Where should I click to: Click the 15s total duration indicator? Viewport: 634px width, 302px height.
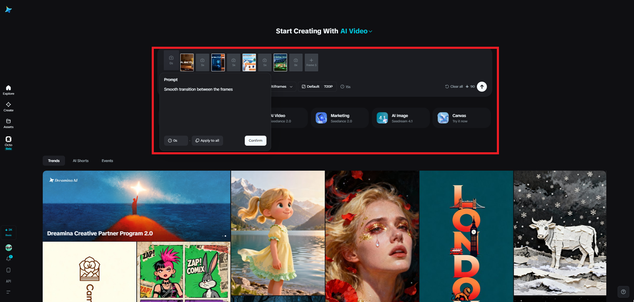click(345, 87)
